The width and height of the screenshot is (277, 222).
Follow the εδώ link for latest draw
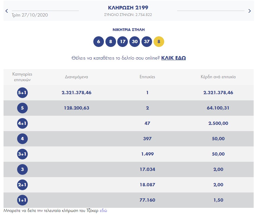pos(103,211)
